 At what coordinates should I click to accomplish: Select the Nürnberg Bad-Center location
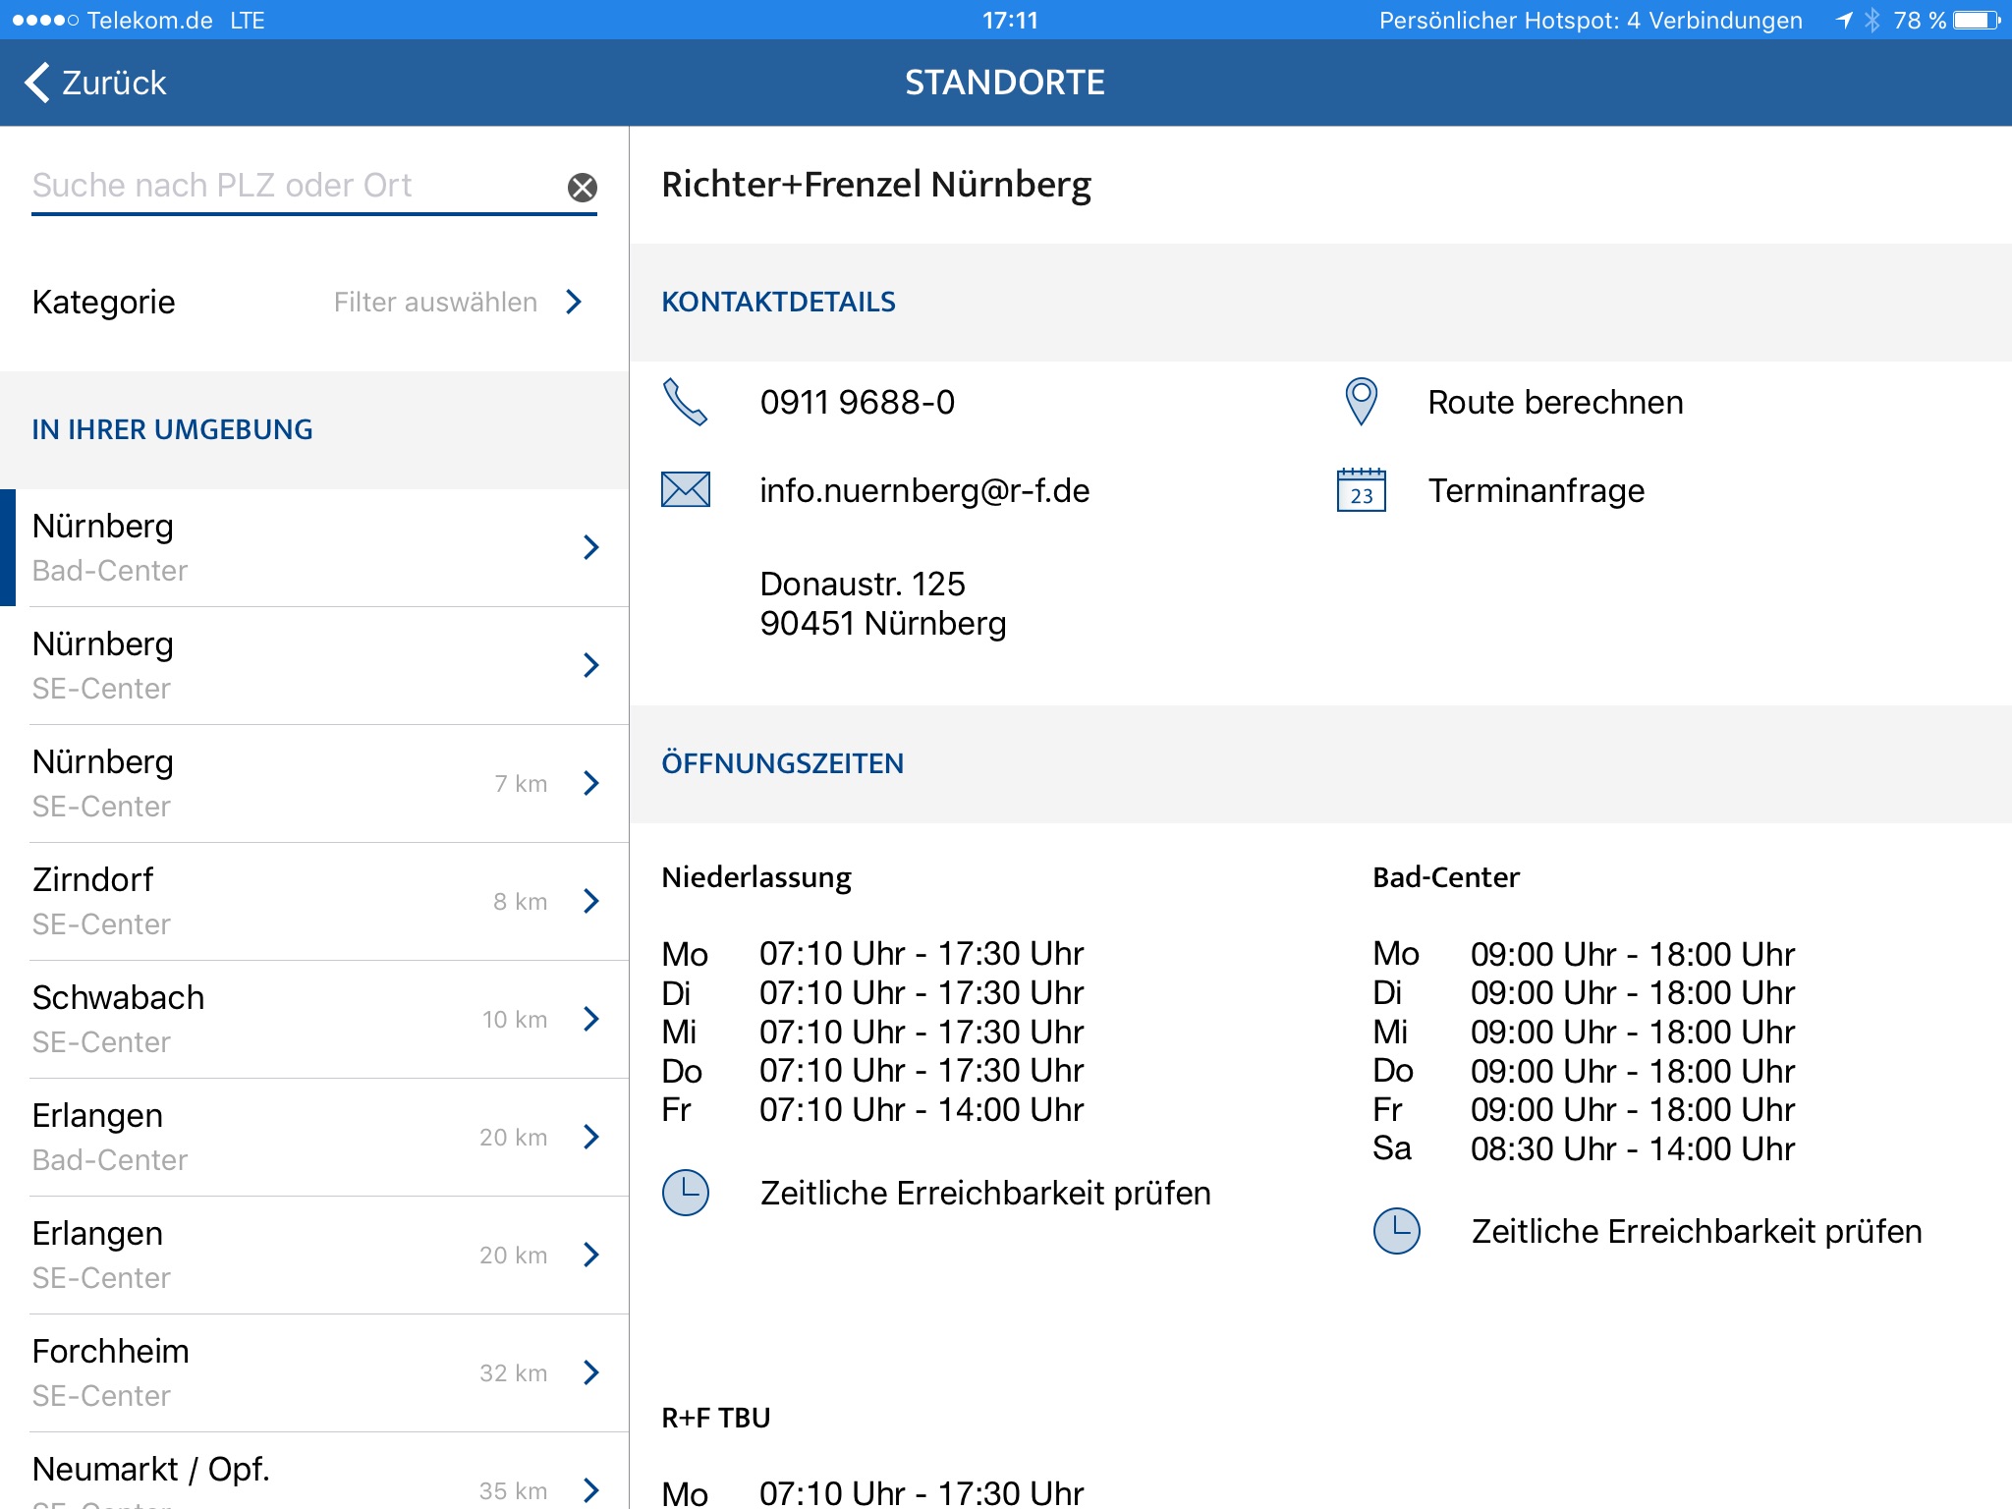pos(314,547)
